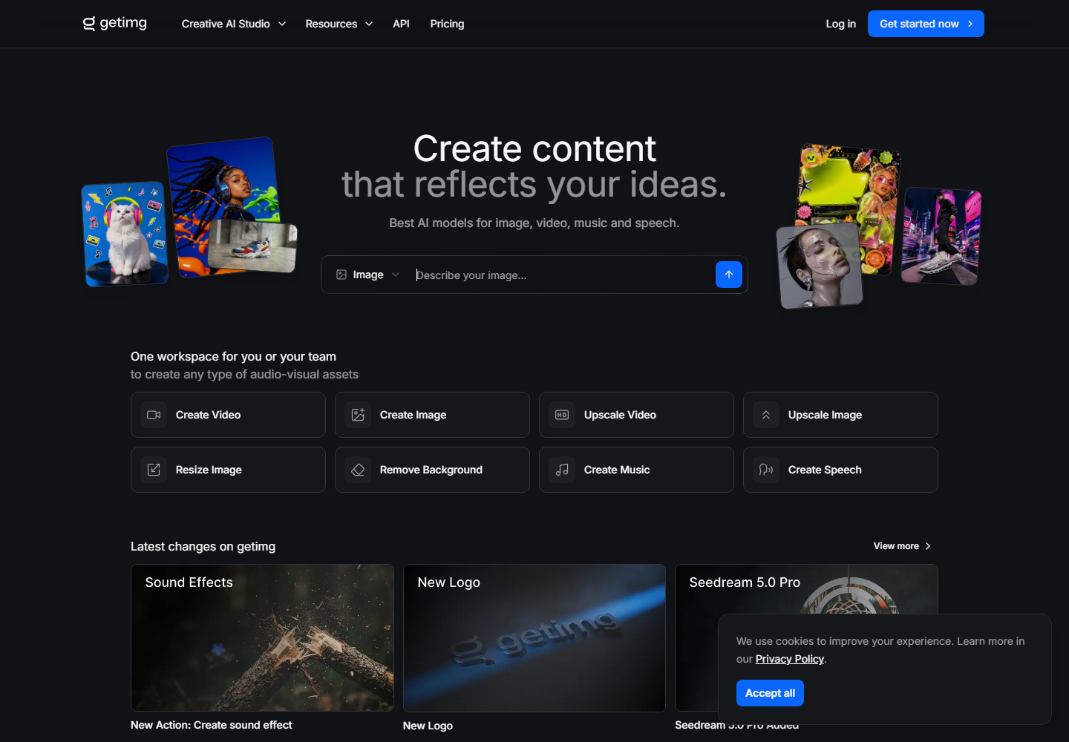Viewport: 1069px width, 742px height.
Task: Click chevron next to Resources
Action: click(x=369, y=24)
